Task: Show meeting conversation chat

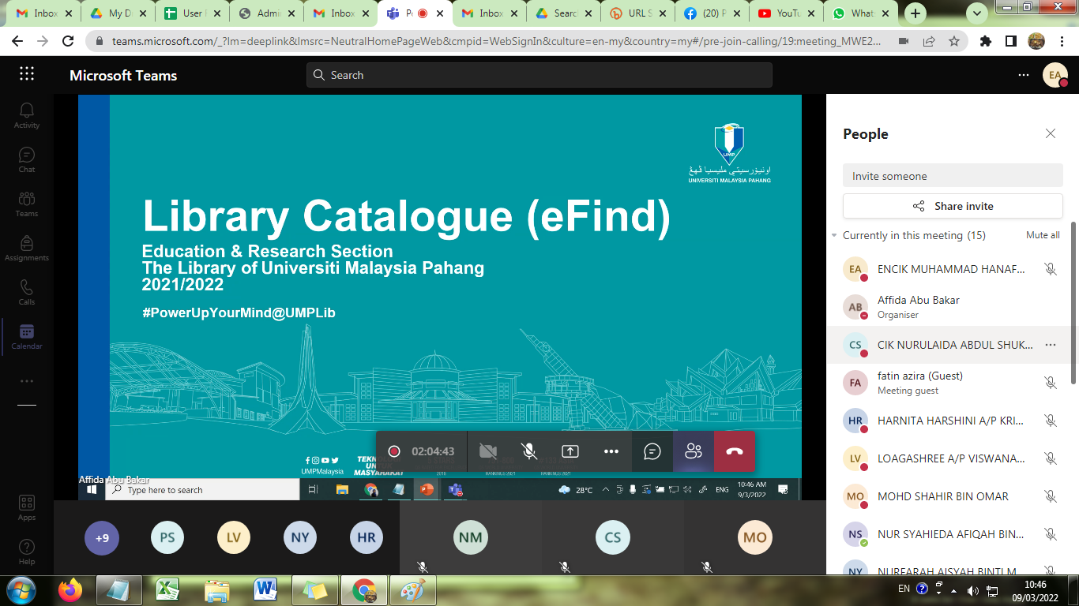Action: click(652, 451)
